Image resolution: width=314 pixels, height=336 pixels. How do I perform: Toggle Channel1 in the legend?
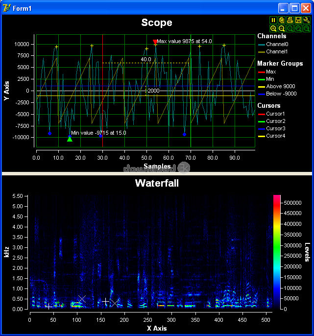point(277,51)
